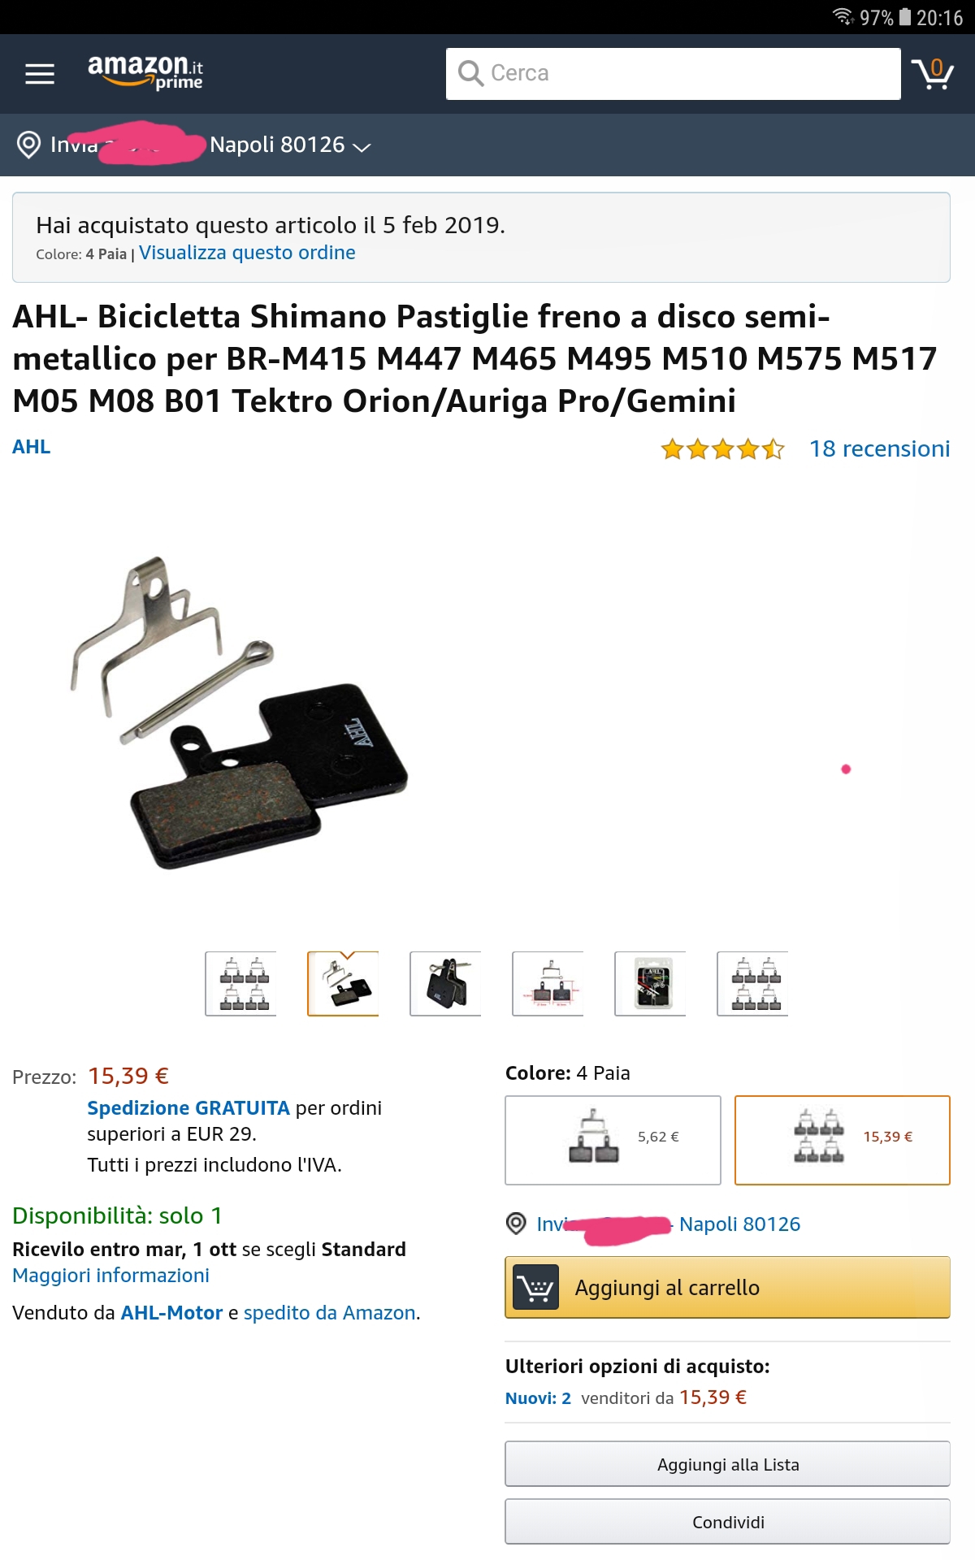975x1560 pixels.
Task: Tap the Amazon.it prime logo
Action: [x=145, y=72]
